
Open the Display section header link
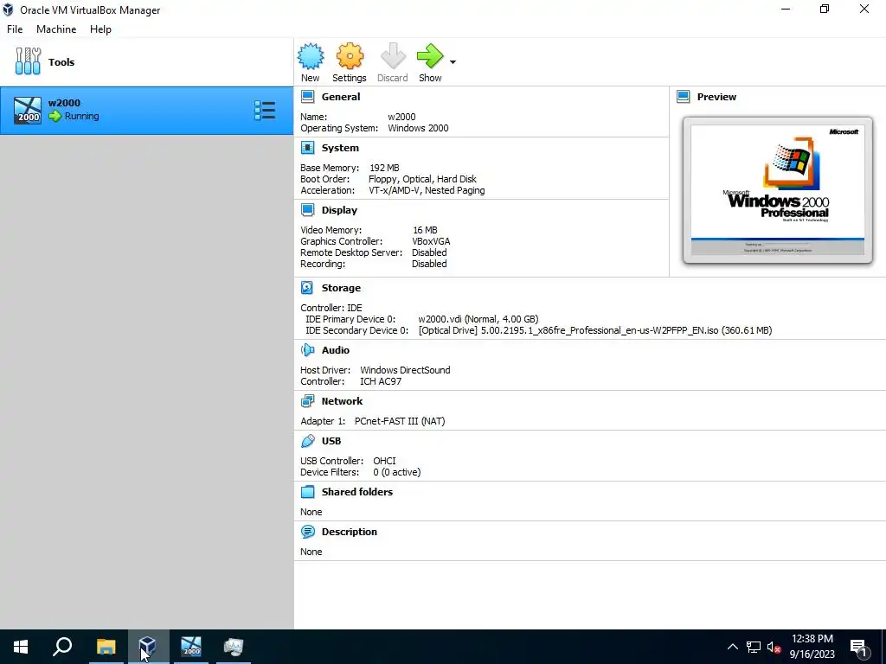pos(339,210)
